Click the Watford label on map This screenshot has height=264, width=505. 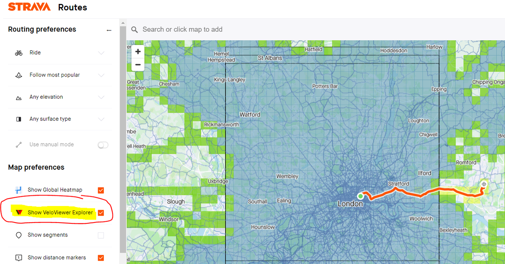(250, 114)
